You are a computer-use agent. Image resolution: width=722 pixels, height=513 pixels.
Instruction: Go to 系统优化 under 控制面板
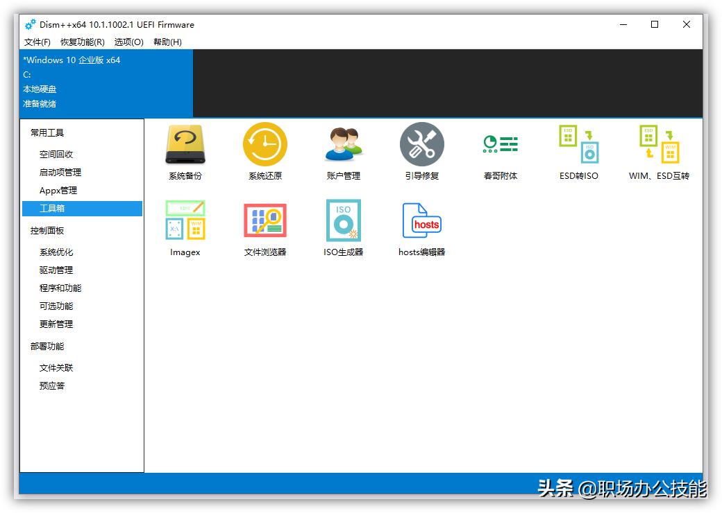click(x=56, y=252)
